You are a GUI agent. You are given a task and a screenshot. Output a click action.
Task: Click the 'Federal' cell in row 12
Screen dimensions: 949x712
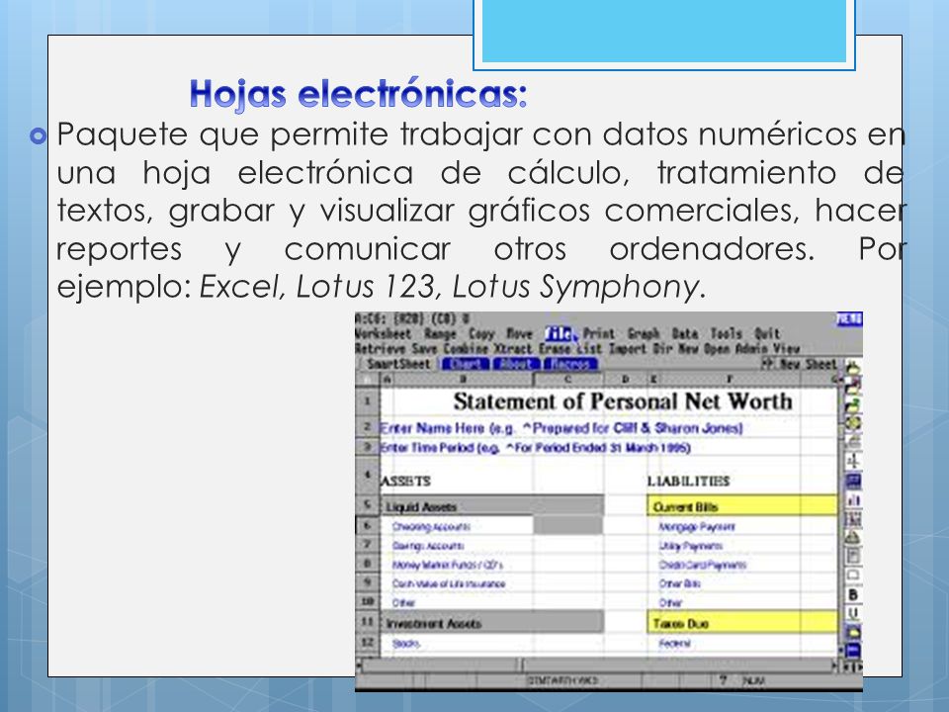click(674, 643)
